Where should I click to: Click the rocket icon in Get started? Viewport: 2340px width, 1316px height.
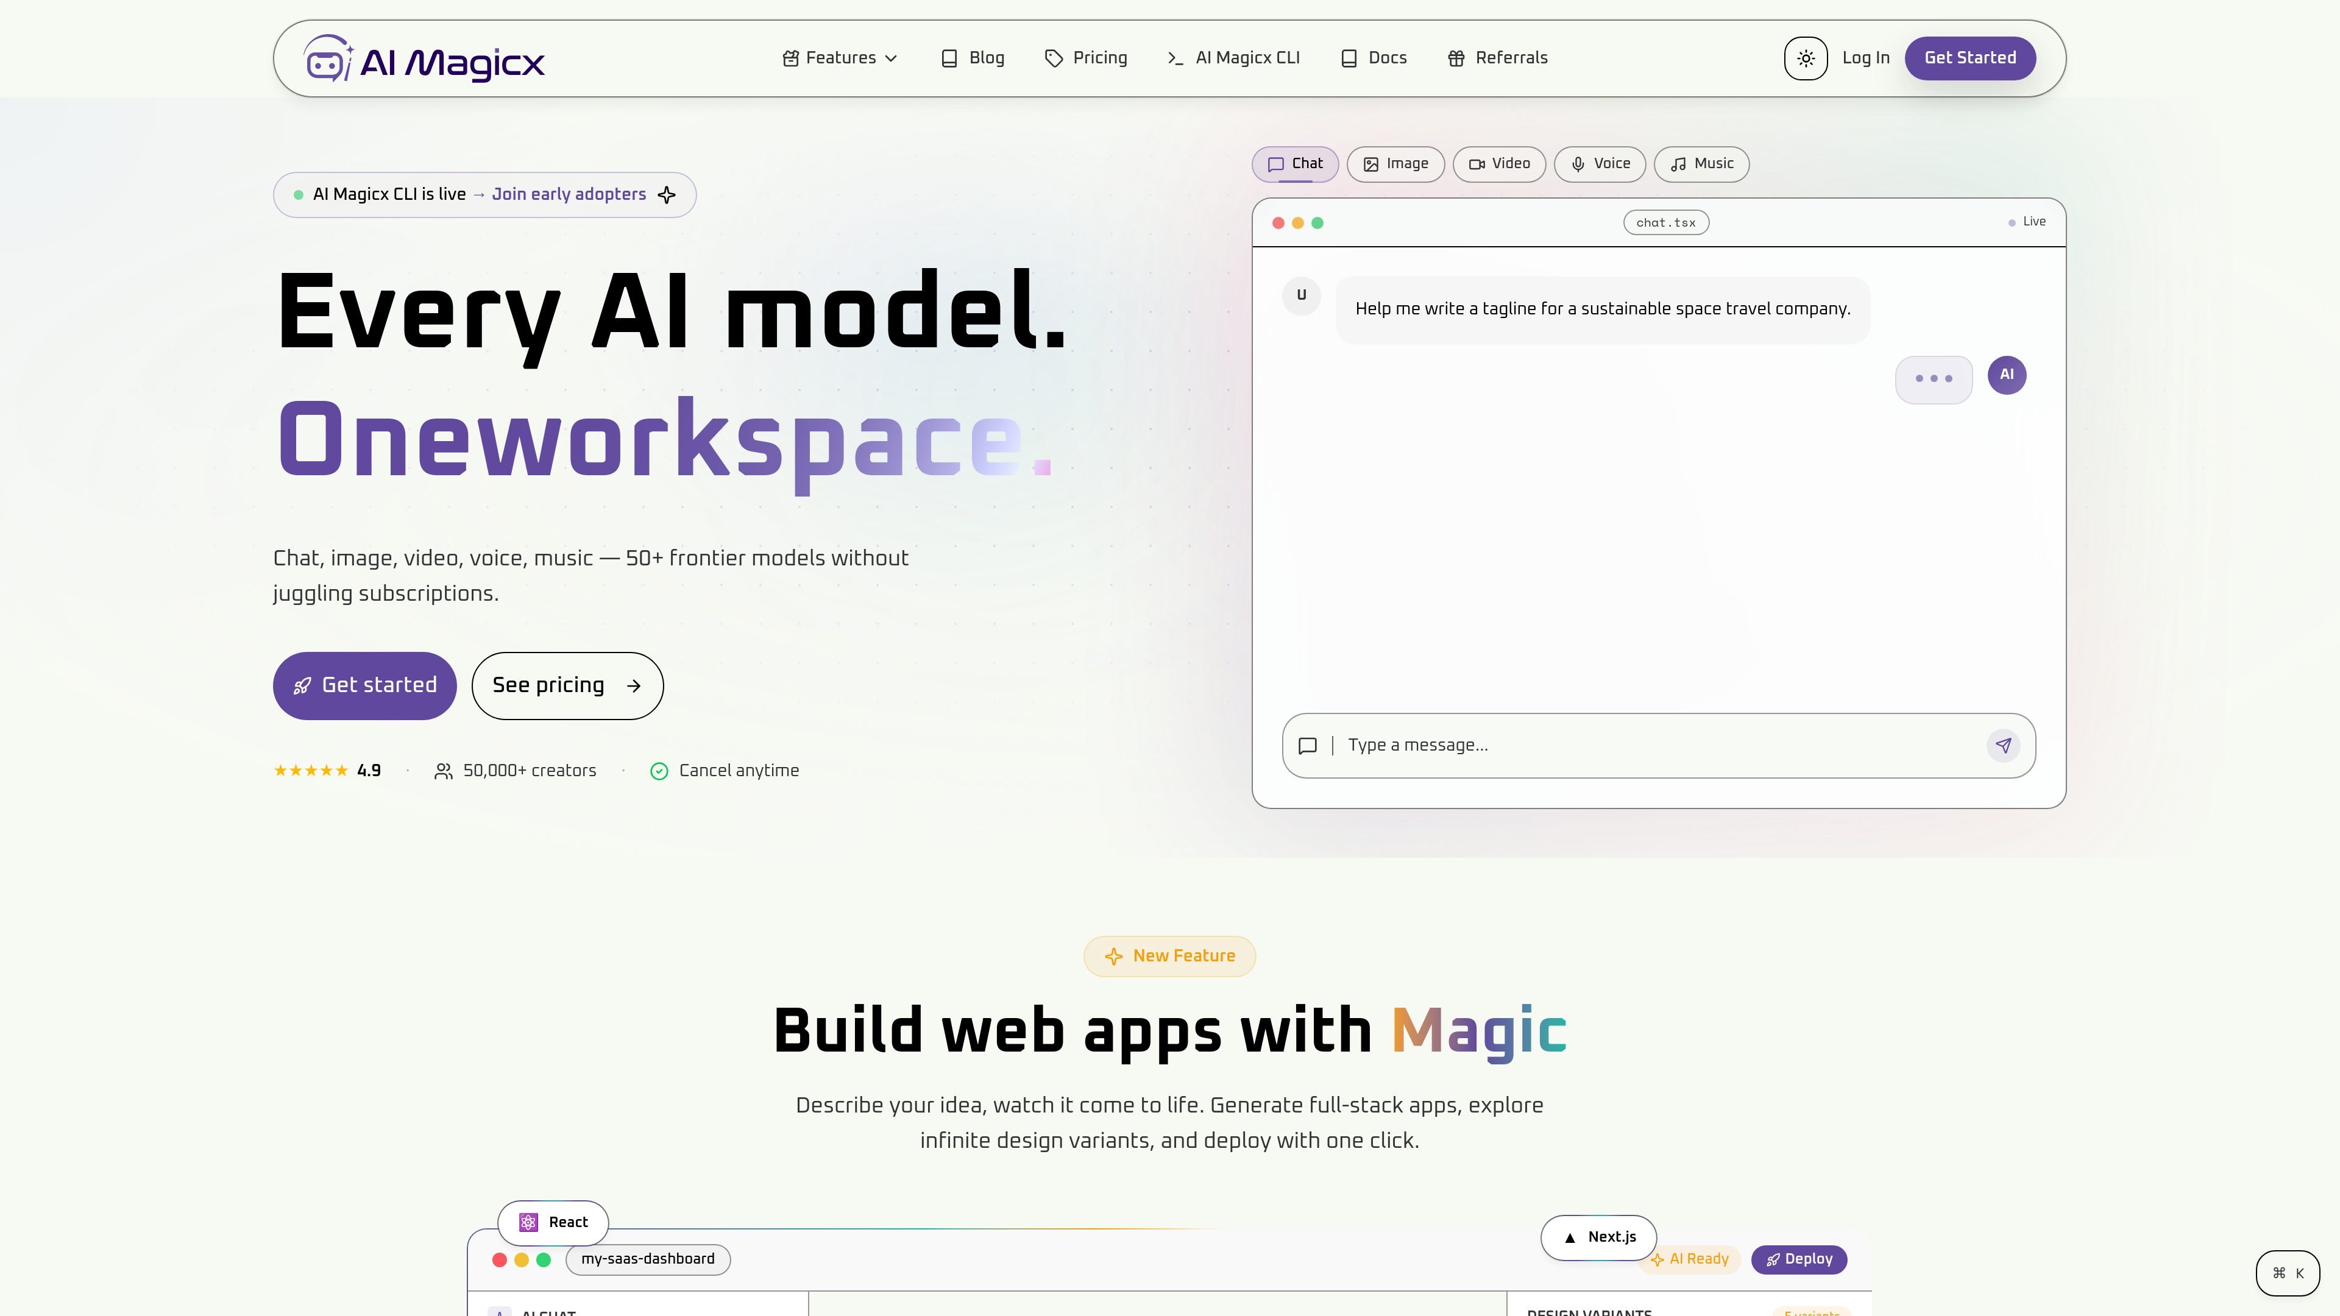(302, 687)
